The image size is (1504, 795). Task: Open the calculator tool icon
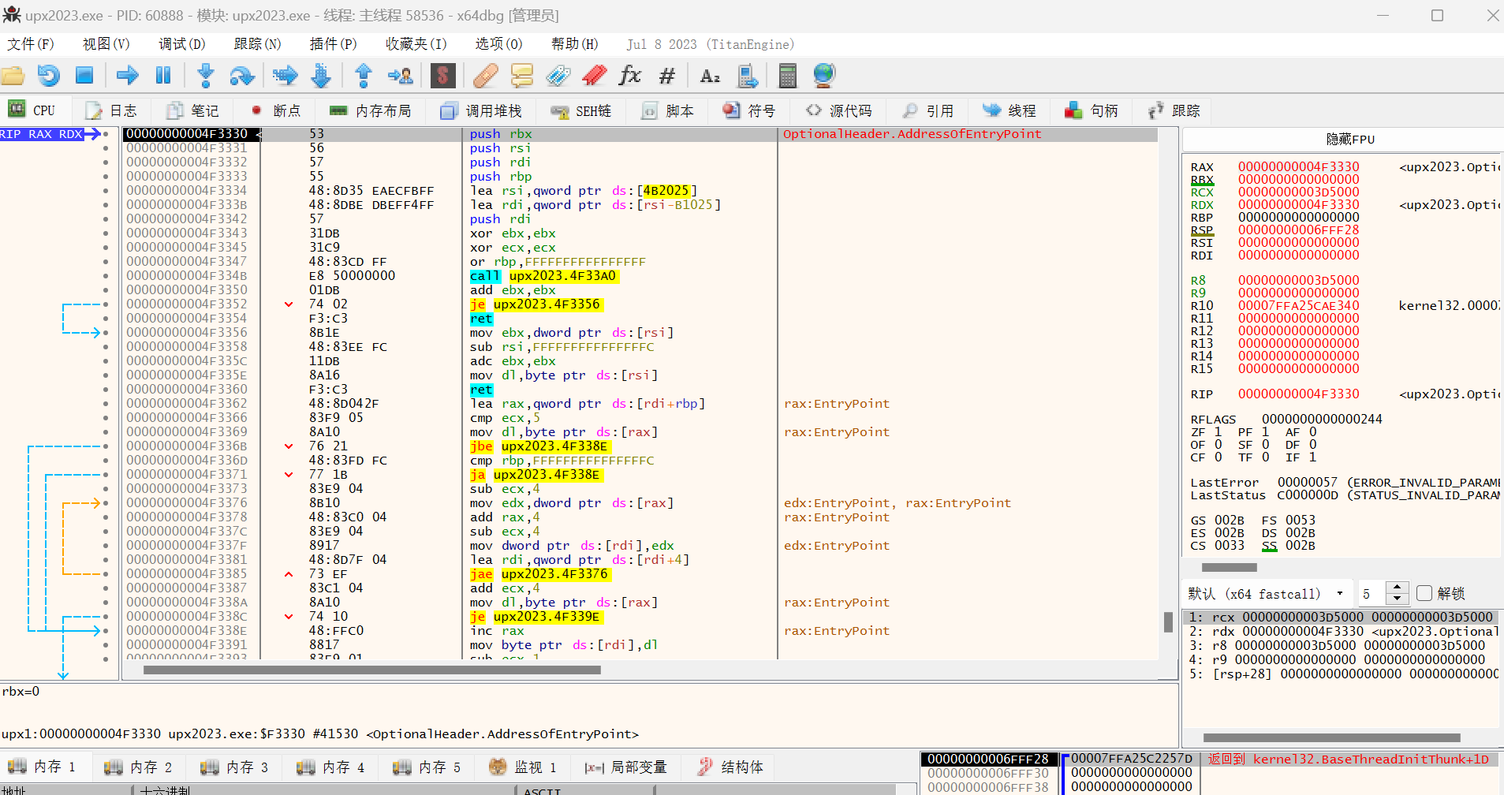tap(786, 76)
